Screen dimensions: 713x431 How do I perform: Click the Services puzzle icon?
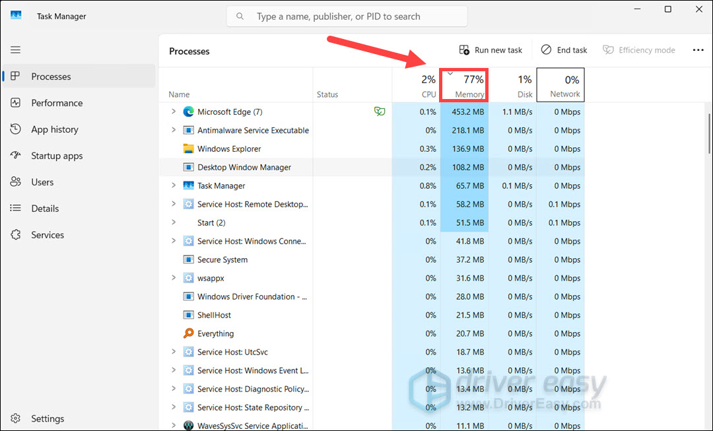pyautogui.click(x=15, y=234)
